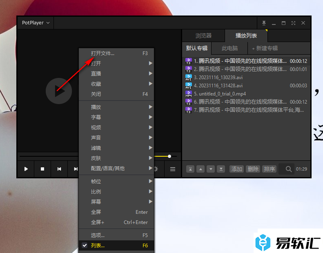
Task: Click the Play button in control bar
Action: pyautogui.click(x=26, y=169)
